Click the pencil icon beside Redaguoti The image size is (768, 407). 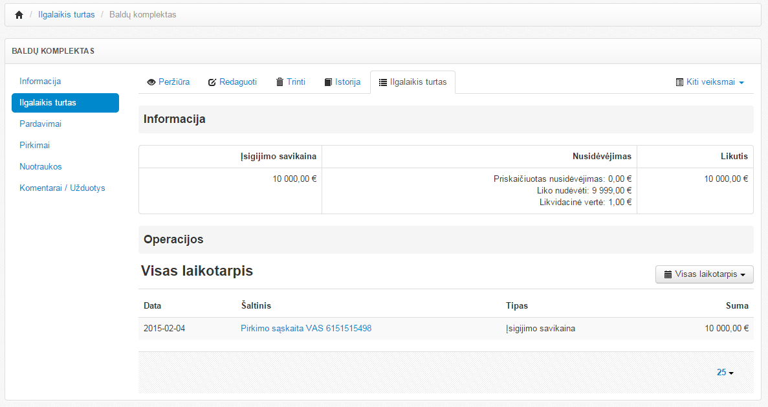(212, 82)
